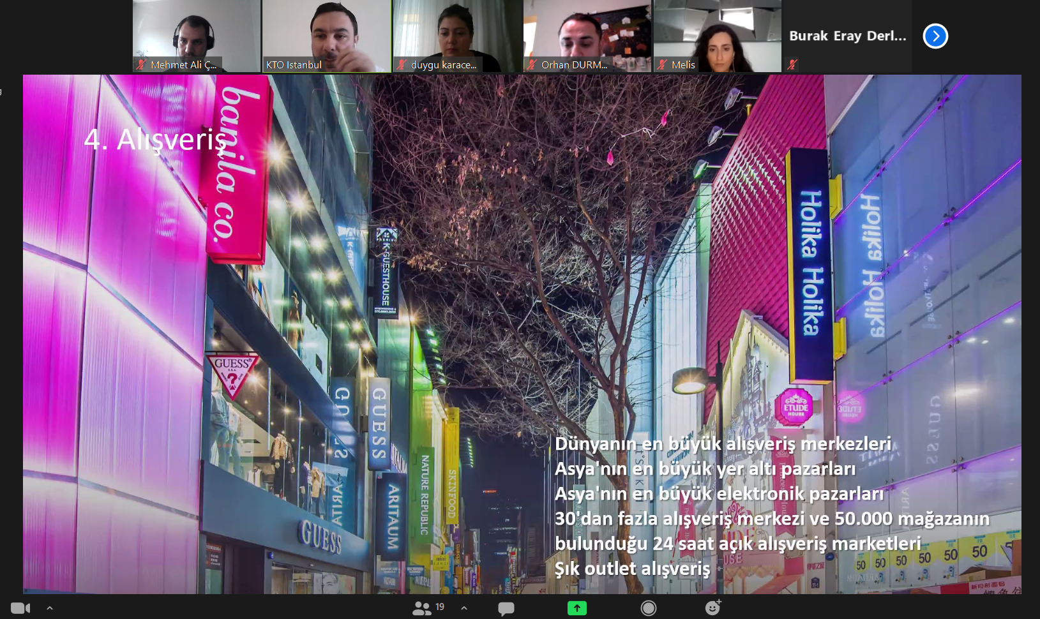This screenshot has height=619, width=1040.
Task: Show next participants with blue arrow button
Action: (935, 36)
